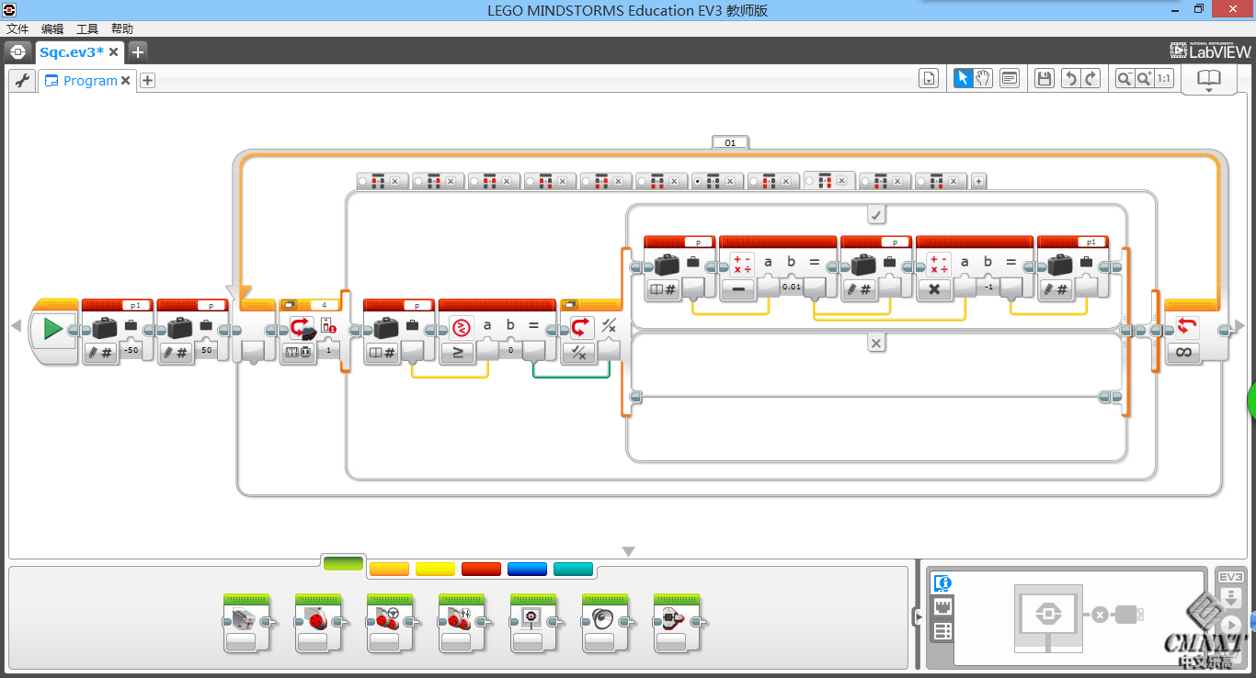The image size is (1256, 678).
Task: Add a new switch case
Action: (979, 182)
